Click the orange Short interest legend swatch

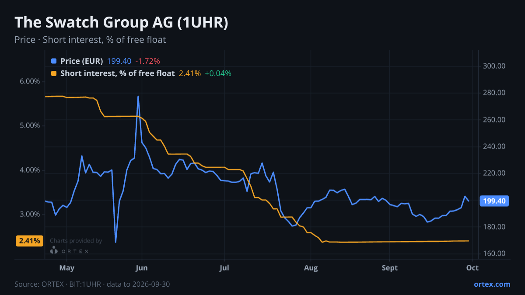click(x=54, y=73)
